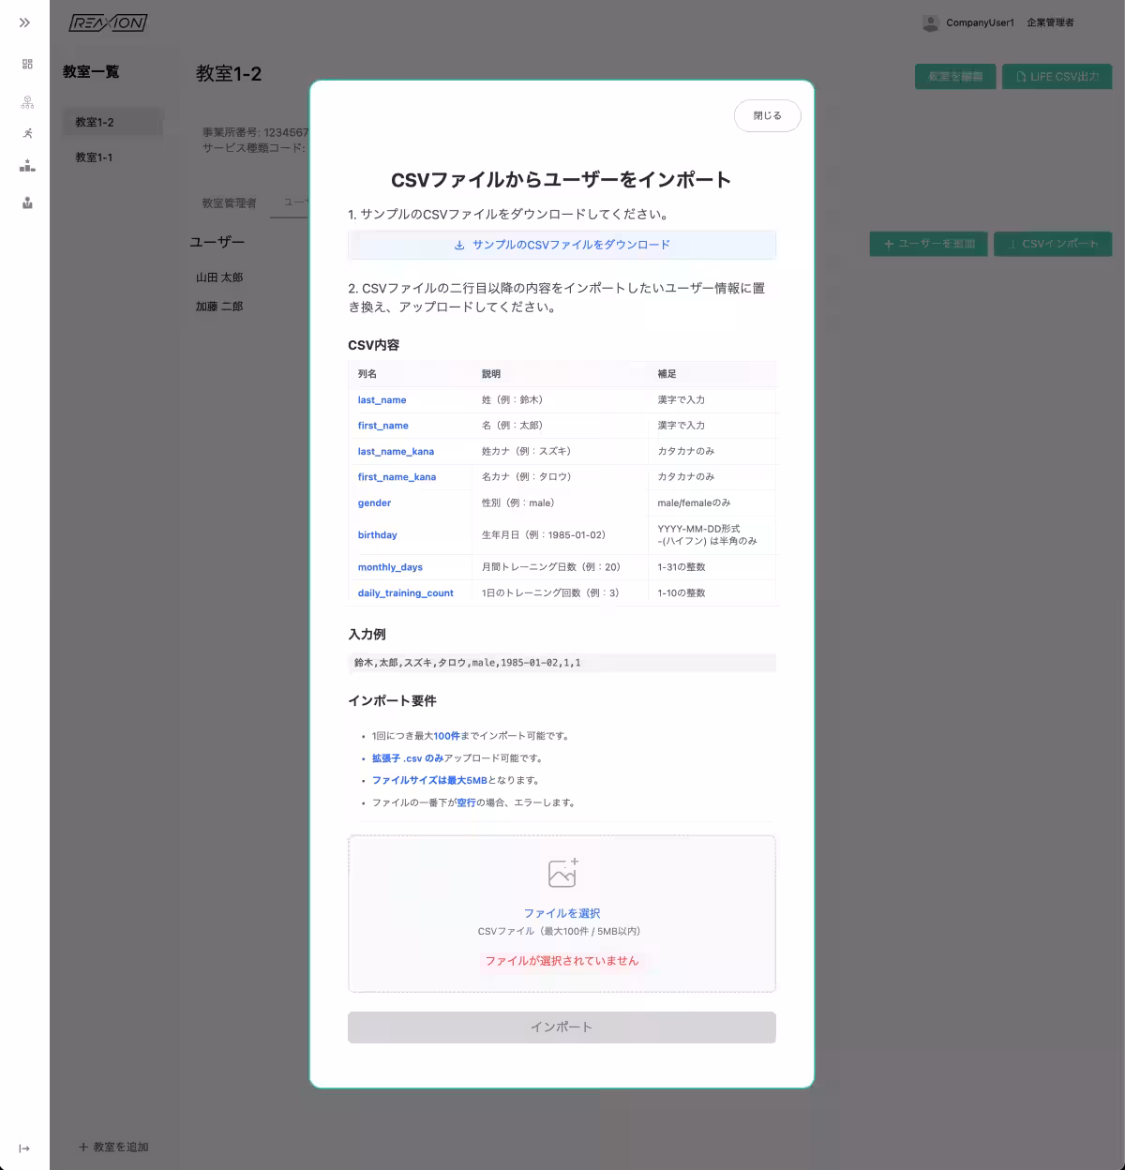Click the 教室を追加 button
Screen dimensions: 1125x1170
(113, 1147)
